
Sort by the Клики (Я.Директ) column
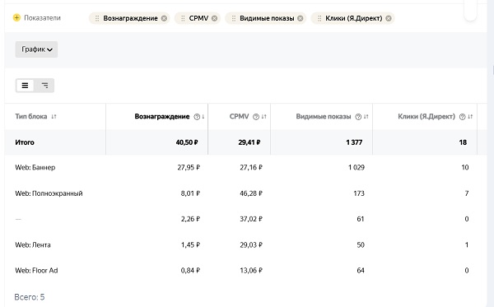click(470, 117)
